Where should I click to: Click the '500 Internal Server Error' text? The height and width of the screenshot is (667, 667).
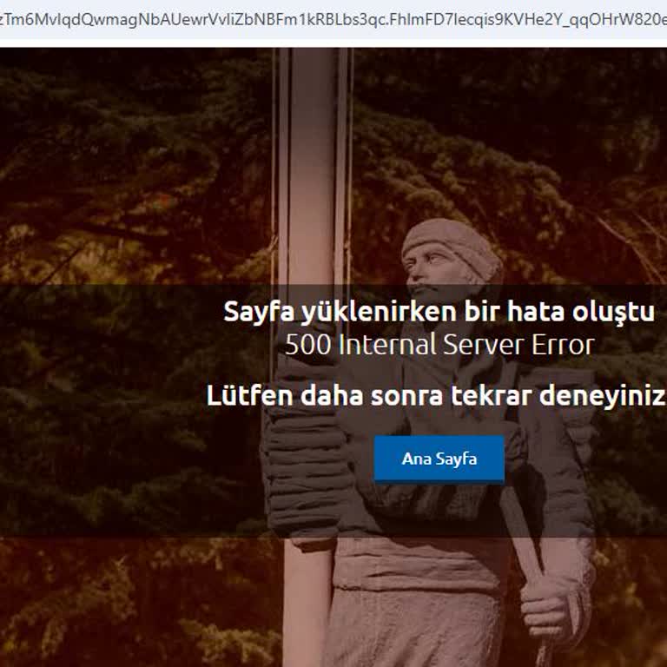click(439, 345)
